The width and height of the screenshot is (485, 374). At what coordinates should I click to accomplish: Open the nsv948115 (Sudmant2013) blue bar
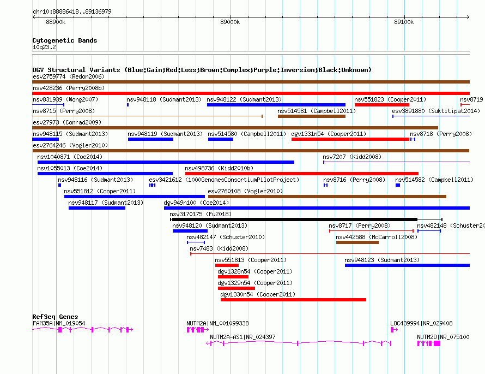pyautogui.click(x=45, y=139)
